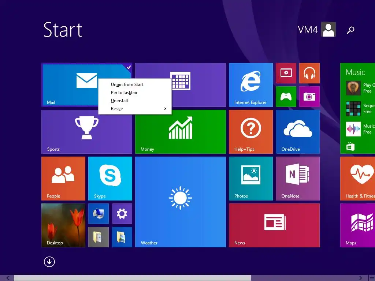Open the Photos tile
375x281 pixels.
[250, 179]
